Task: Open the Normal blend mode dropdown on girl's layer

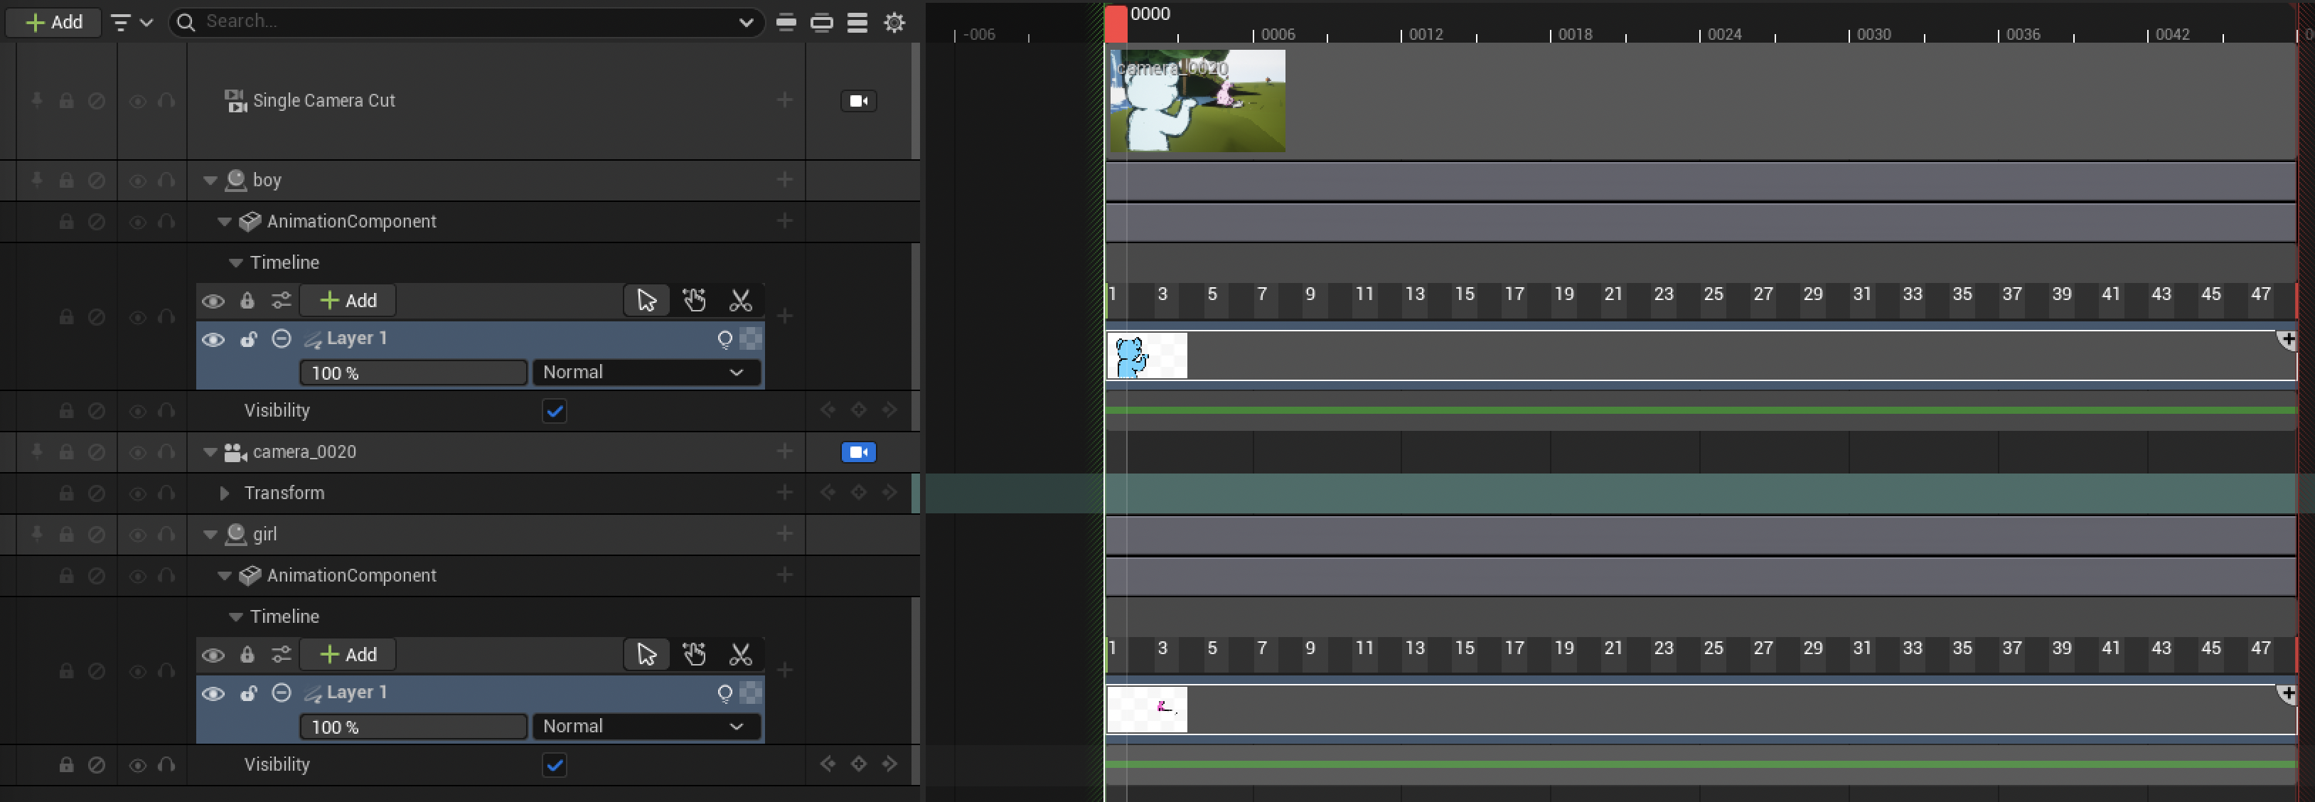Action: pyautogui.click(x=646, y=727)
